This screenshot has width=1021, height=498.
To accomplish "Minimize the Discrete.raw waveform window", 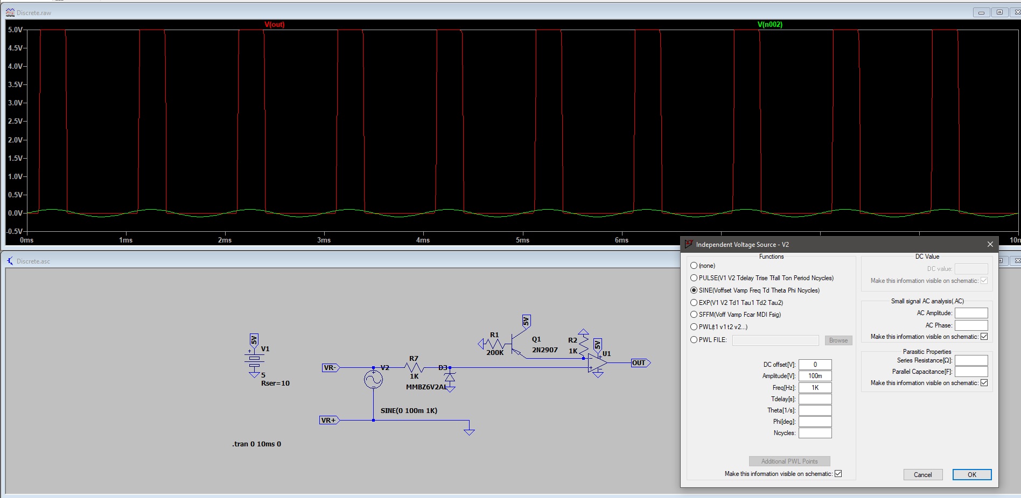I will (x=981, y=12).
